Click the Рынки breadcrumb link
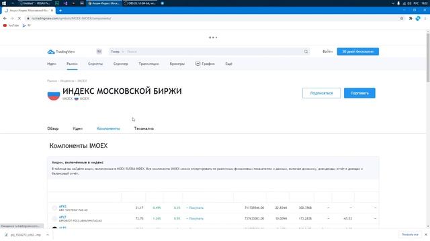This screenshot has height=241, width=430. pos(52,81)
